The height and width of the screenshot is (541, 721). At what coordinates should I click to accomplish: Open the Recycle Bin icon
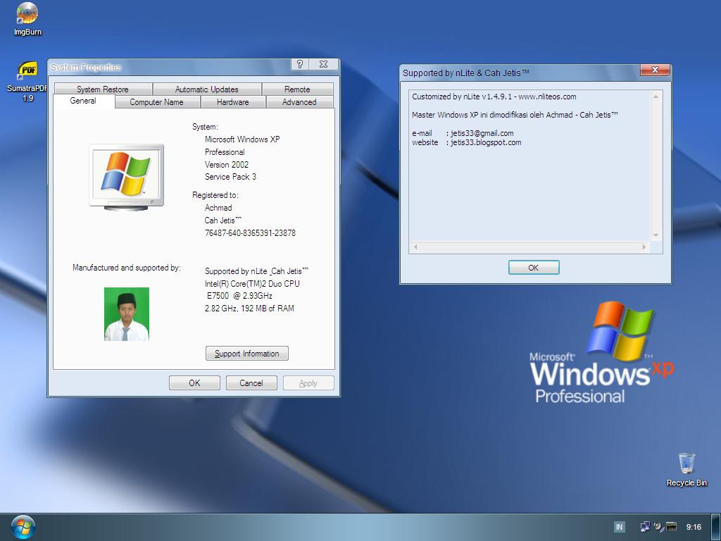coord(686,469)
